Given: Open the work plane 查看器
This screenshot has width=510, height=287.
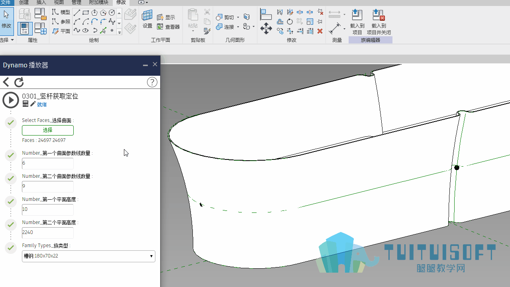Looking at the screenshot, I should [169, 27].
